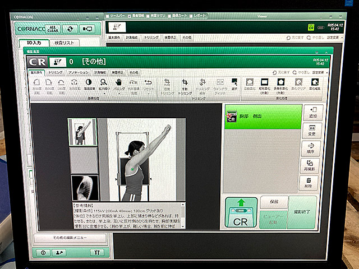Click the power icon at bottom left
The height and width of the screenshot is (269, 359).
43,253
